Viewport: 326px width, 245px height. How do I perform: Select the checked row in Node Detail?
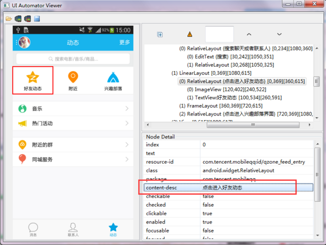coord(228,205)
